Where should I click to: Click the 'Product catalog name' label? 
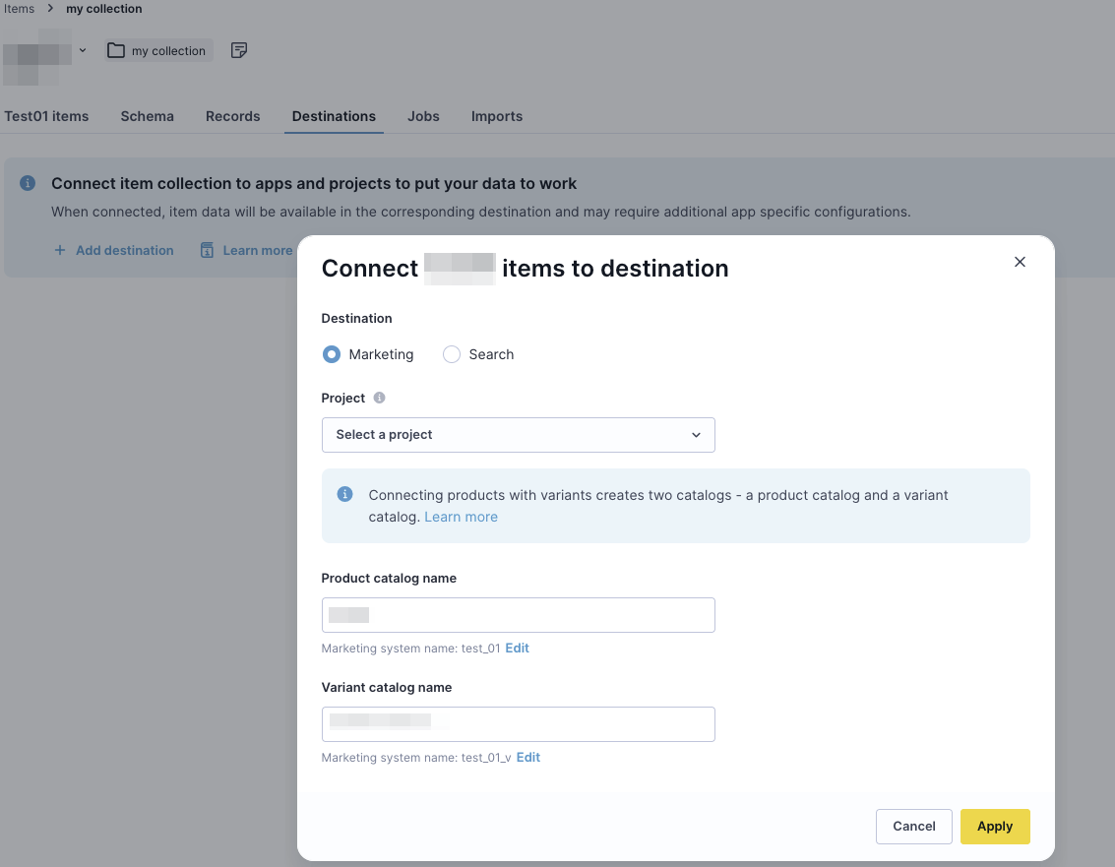389,579
